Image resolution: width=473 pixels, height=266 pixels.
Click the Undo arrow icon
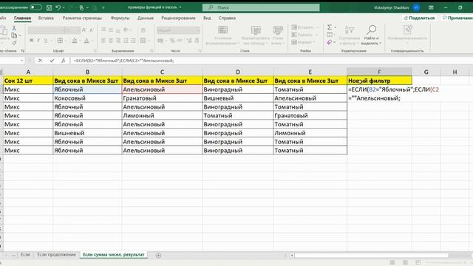tap(58, 7)
